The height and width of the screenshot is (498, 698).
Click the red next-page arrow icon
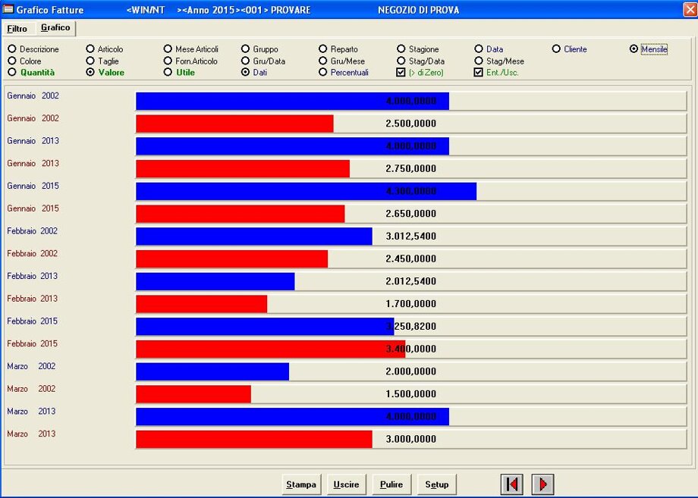(x=542, y=484)
